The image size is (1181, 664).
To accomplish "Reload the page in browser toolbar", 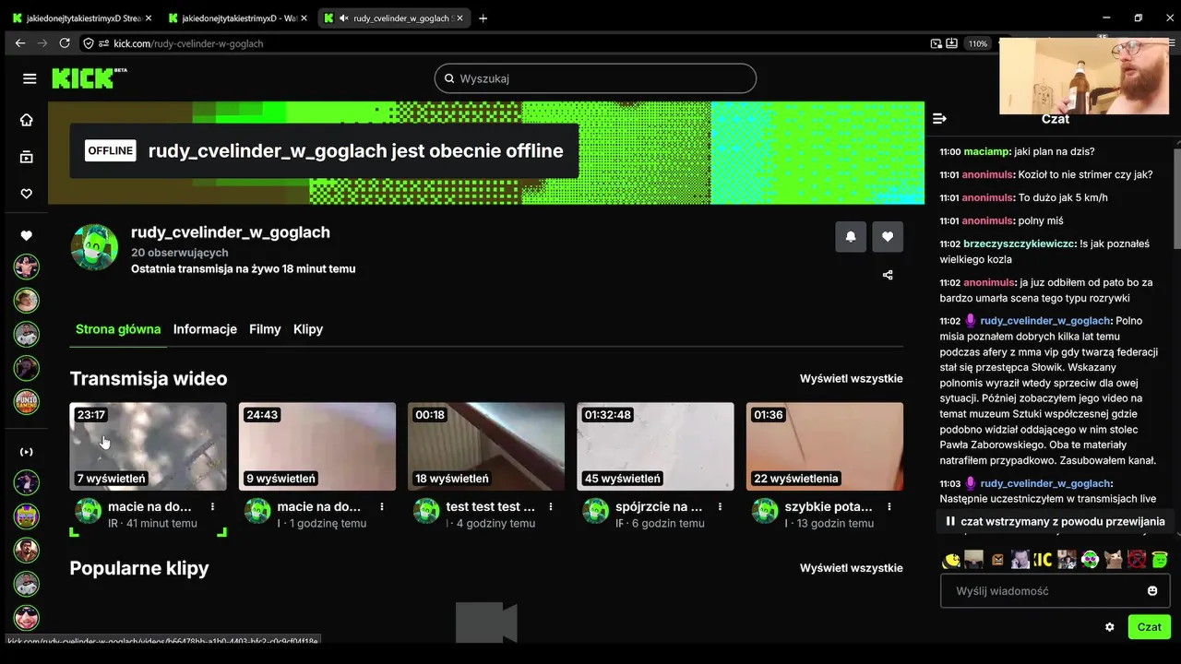I will pyautogui.click(x=65, y=43).
